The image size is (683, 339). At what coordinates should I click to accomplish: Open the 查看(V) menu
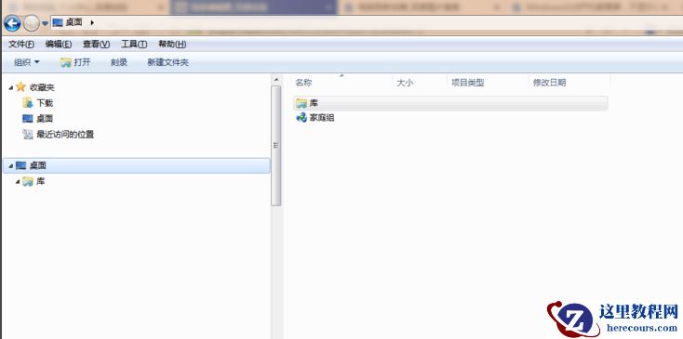pos(96,45)
